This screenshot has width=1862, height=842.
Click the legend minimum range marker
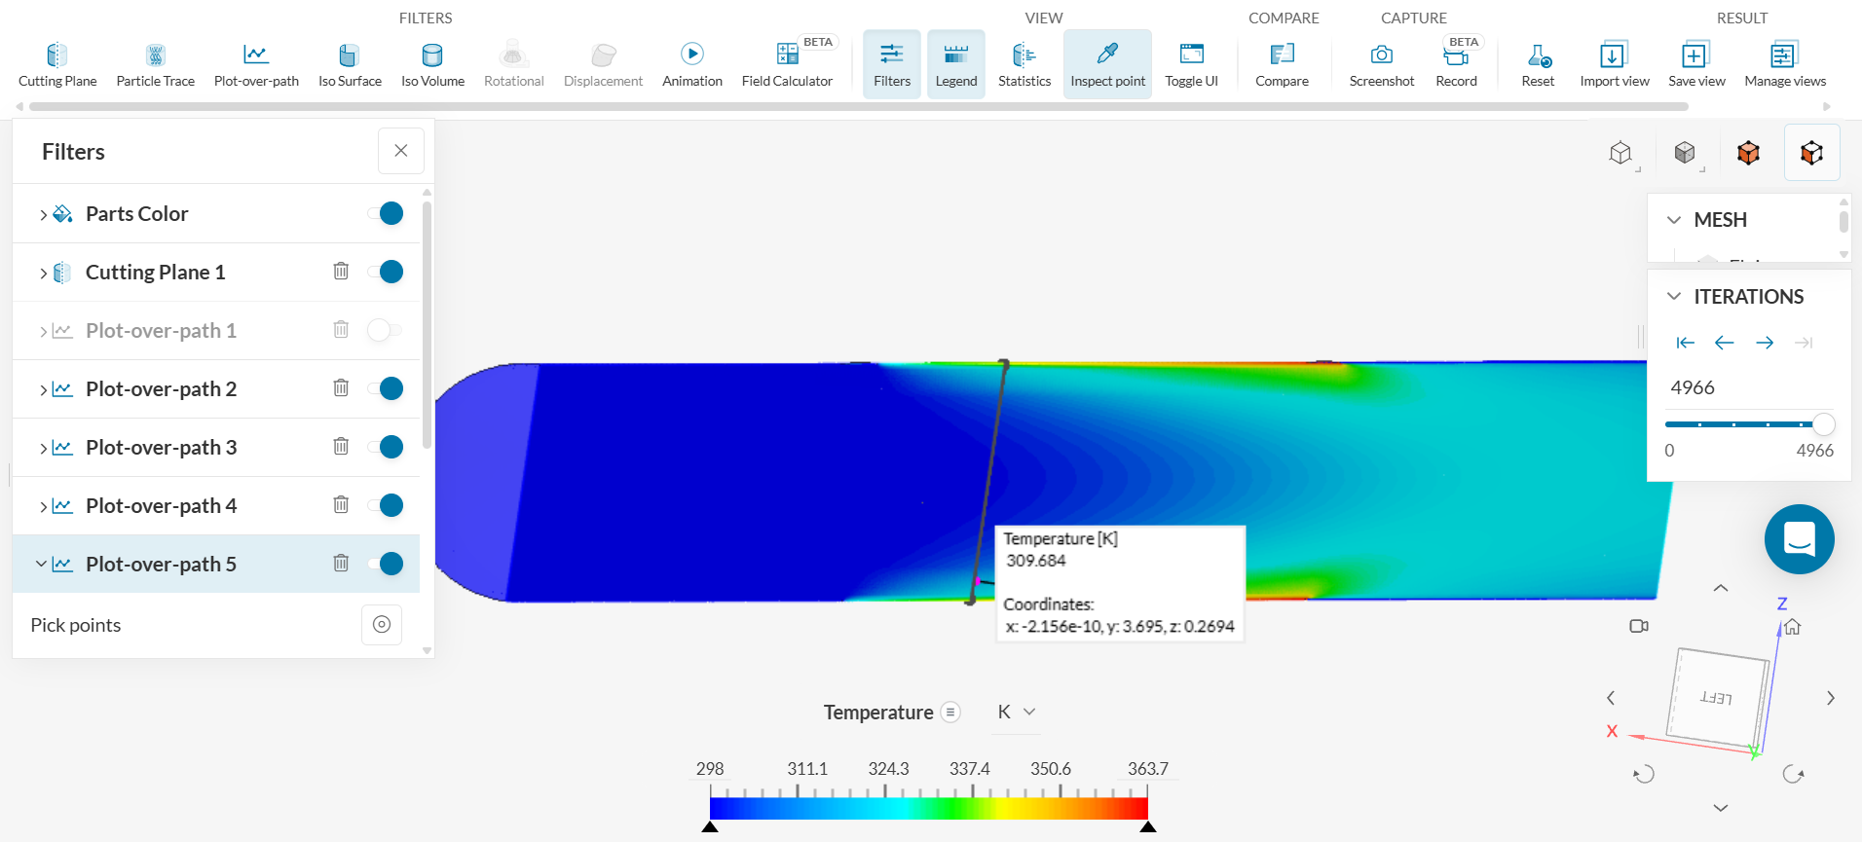[710, 826]
